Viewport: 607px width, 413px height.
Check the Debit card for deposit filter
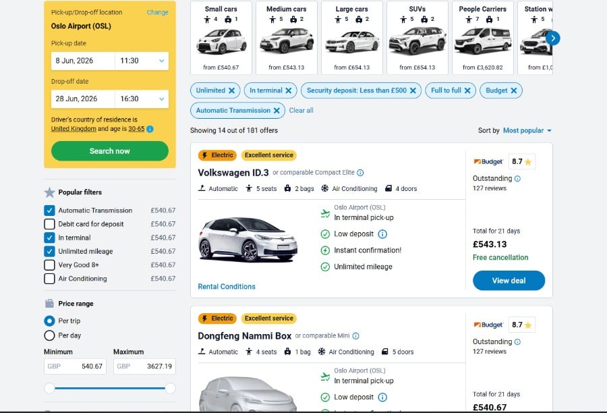point(49,224)
